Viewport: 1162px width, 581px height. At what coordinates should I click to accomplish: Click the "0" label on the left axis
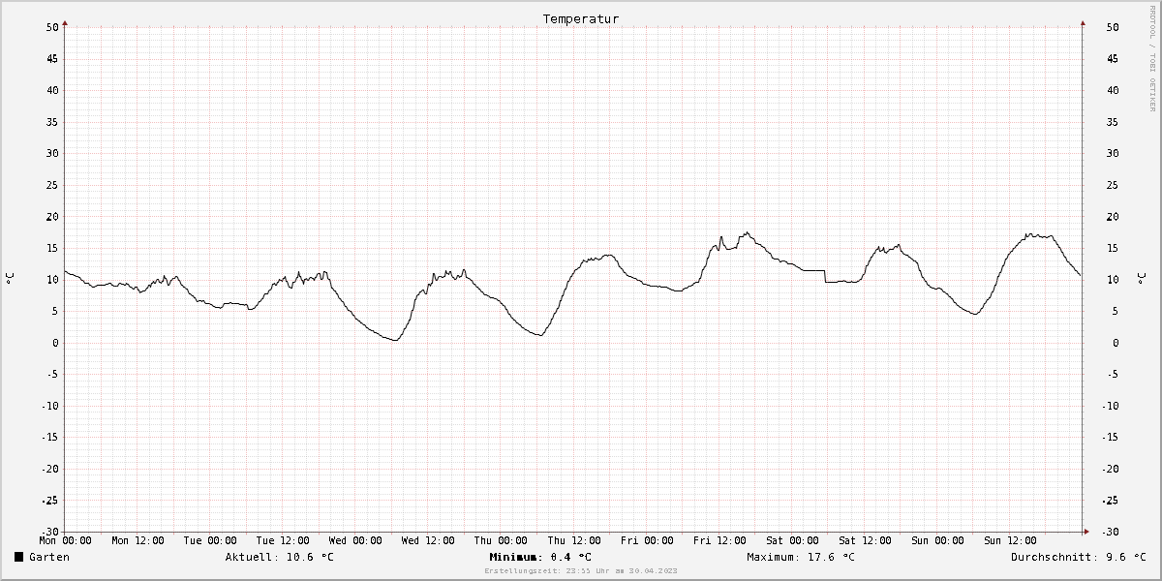click(56, 343)
